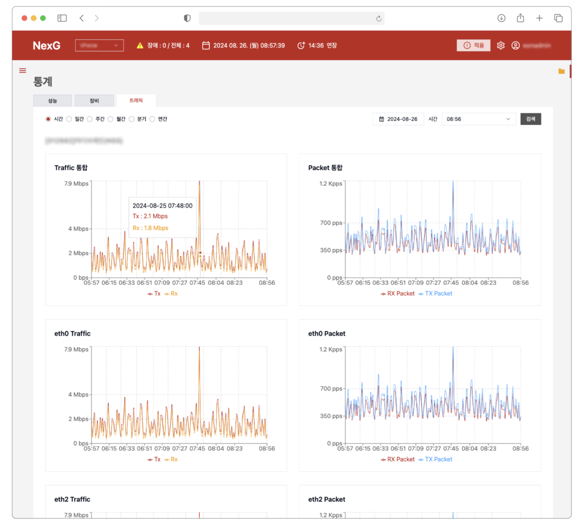Click tooltip time 2024-08-25 07:48:00
Screen dimensions: 583x525
click(163, 206)
